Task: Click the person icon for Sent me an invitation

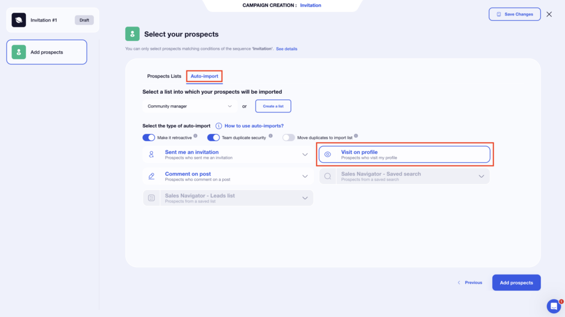Action: point(151,154)
